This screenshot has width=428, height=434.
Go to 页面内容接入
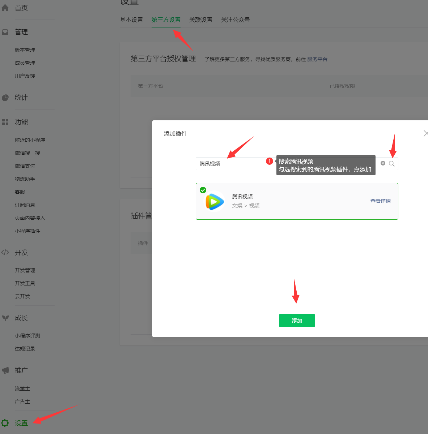[30, 218]
